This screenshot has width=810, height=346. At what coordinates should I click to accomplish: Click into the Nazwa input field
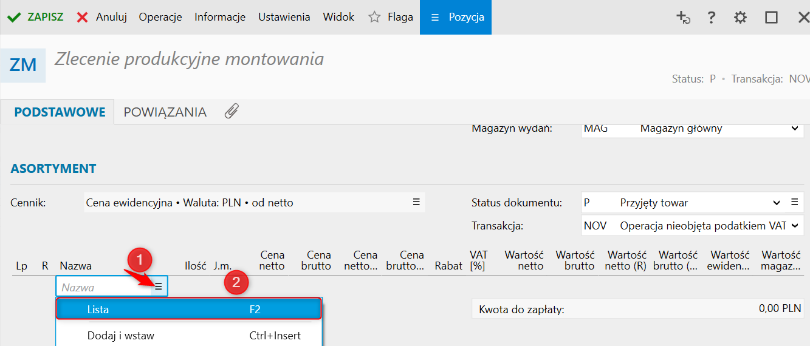(x=103, y=287)
